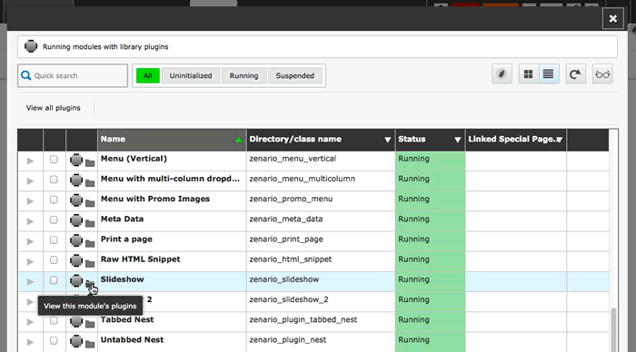Filter by Suspended modules
Viewport: 636px width, 352px height.
295,75
